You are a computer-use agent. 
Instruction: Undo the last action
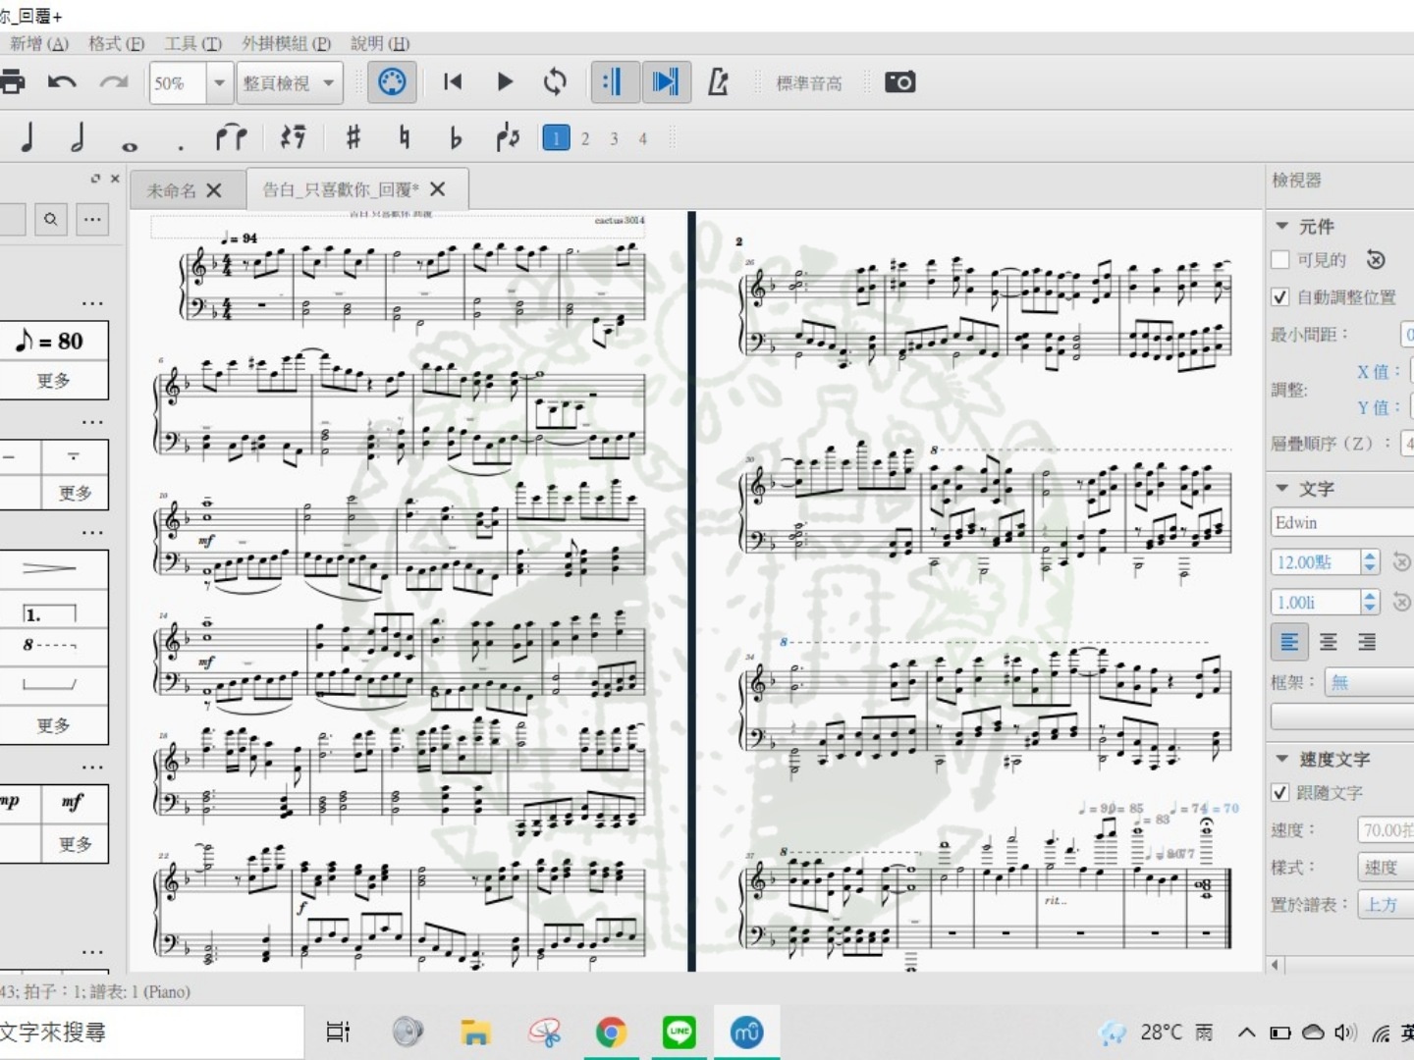click(x=62, y=82)
